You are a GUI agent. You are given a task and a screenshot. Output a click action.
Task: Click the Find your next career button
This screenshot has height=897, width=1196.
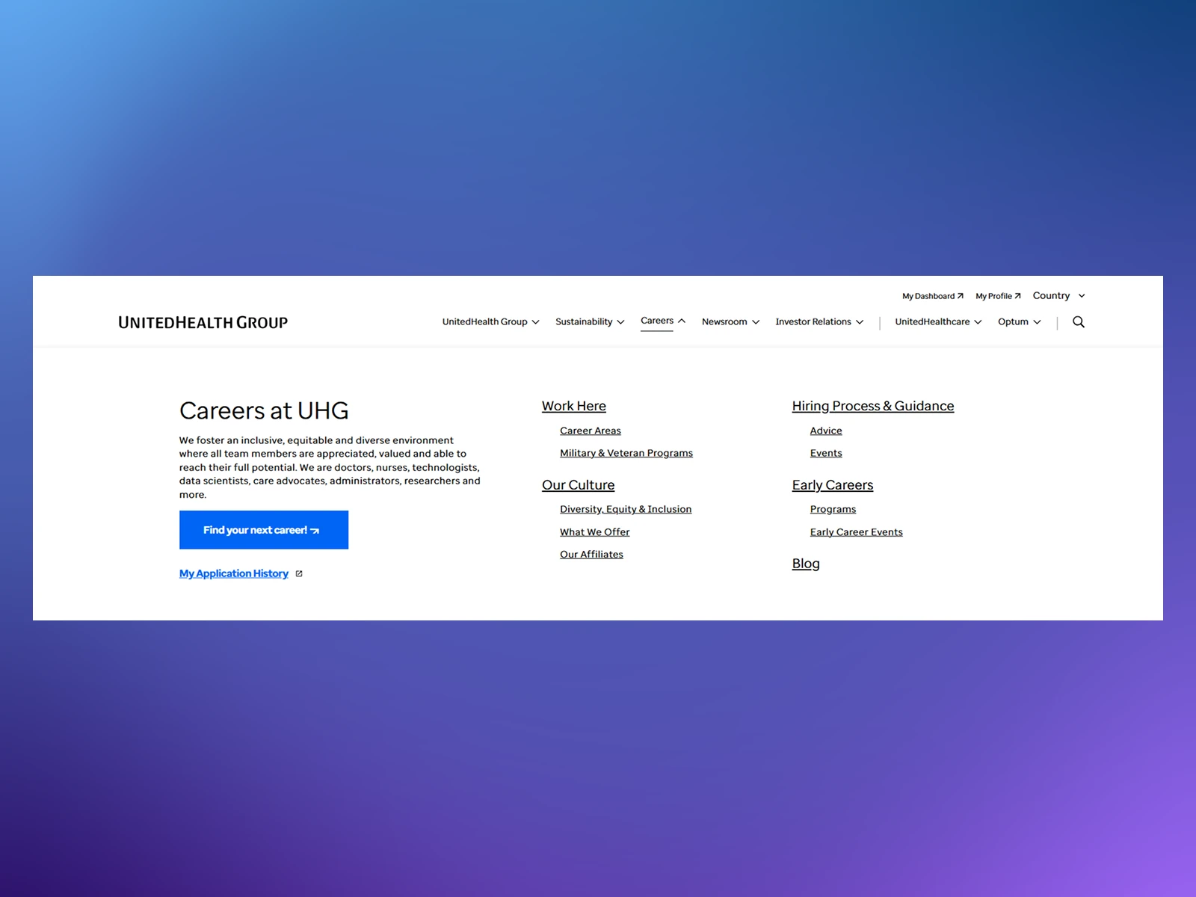(x=264, y=530)
